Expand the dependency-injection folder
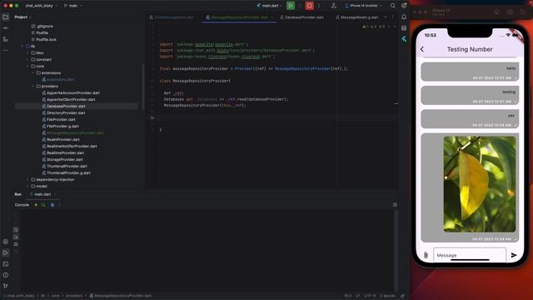The width and height of the screenshot is (533, 300). click(x=27, y=180)
